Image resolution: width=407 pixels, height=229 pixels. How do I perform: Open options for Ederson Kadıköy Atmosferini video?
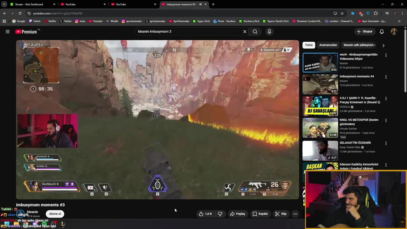coord(386,165)
